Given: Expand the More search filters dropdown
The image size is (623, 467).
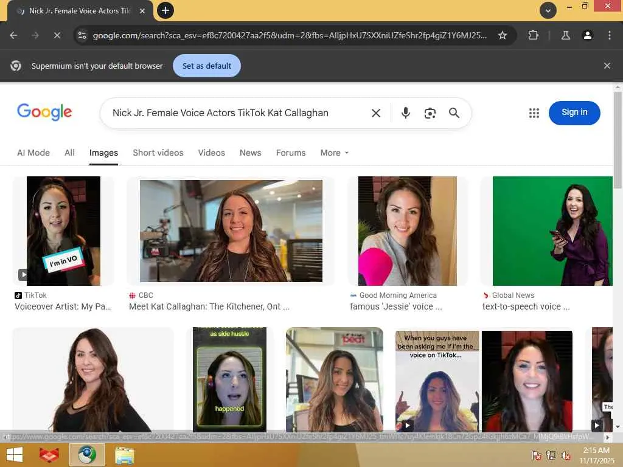Looking at the screenshot, I should [335, 153].
